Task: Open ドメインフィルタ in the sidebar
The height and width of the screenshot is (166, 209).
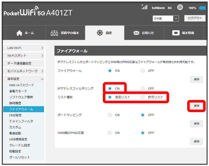Action: point(21,121)
